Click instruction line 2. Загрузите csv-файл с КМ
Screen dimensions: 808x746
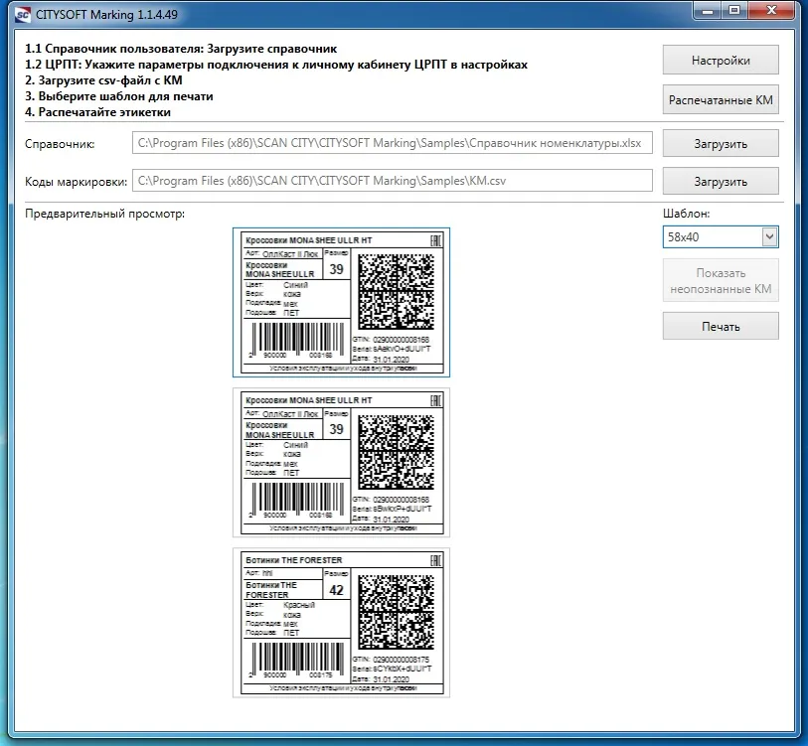pos(103,80)
